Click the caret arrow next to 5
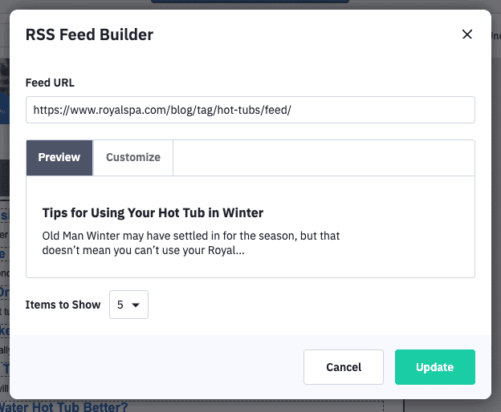 point(136,305)
